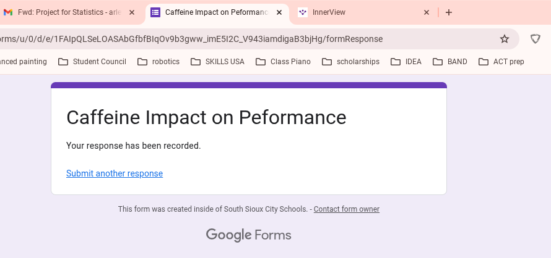The width and height of the screenshot is (551, 258).
Task: Open the BAND bookmark folder
Action: pos(450,62)
